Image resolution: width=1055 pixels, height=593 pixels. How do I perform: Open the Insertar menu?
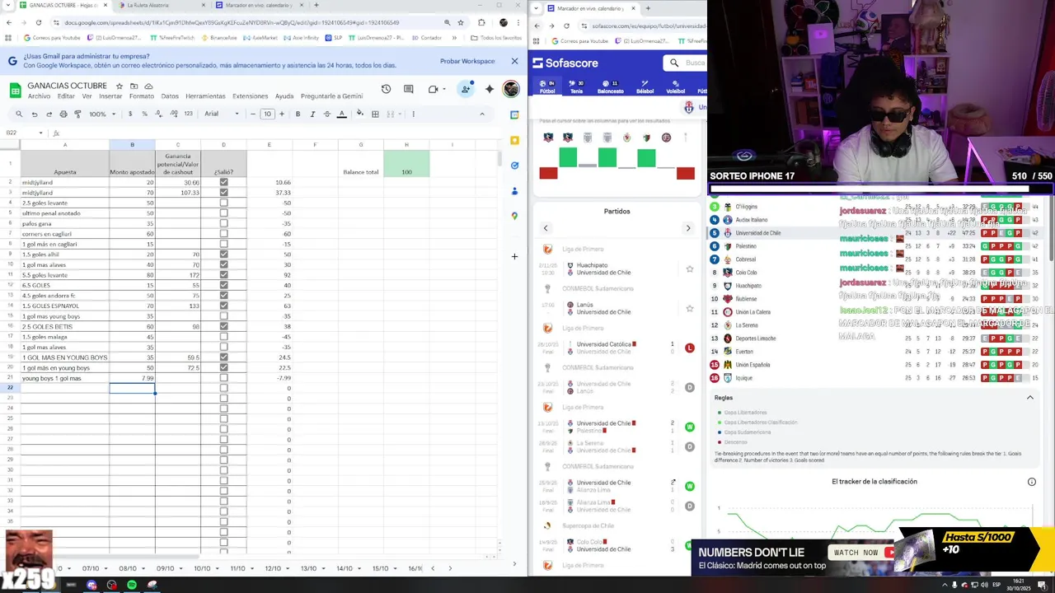click(x=110, y=96)
